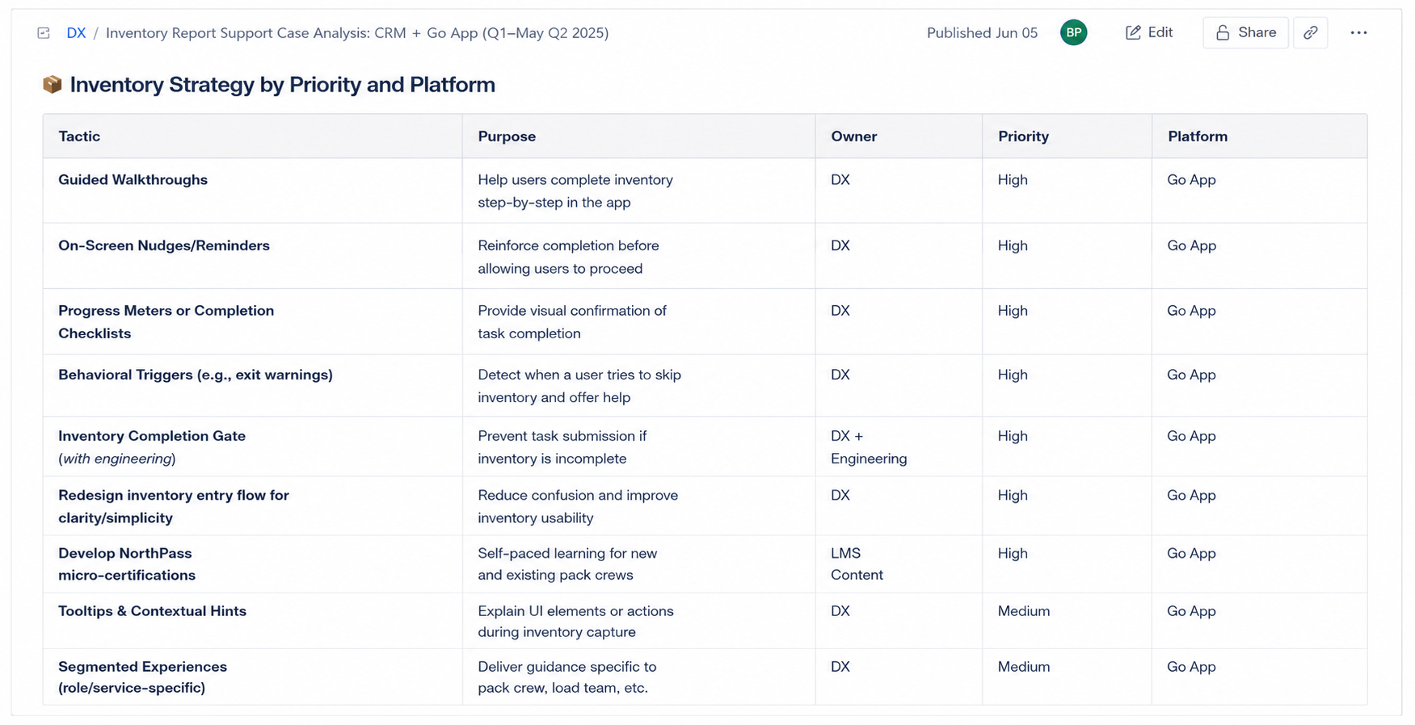Viewport: 1415px width, 725px height.
Task: Click the BP user avatar
Action: pos(1073,32)
